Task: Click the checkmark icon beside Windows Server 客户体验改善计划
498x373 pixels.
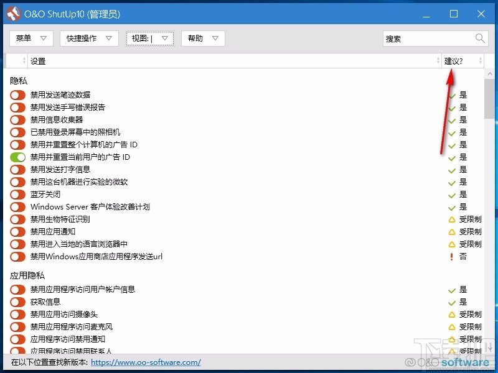Action: pos(452,206)
